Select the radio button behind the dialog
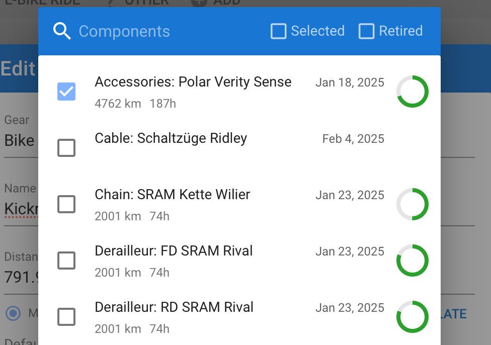Image resolution: width=491 pixels, height=345 pixels. pos(14,314)
